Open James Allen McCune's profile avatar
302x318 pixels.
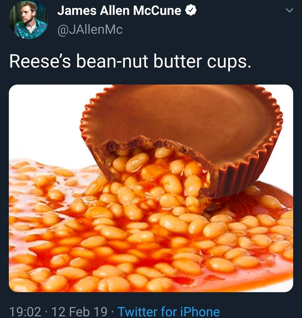click(28, 20)
